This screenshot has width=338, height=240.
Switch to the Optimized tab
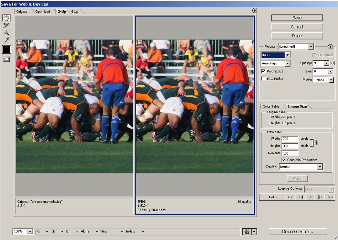tap(42, 12)
